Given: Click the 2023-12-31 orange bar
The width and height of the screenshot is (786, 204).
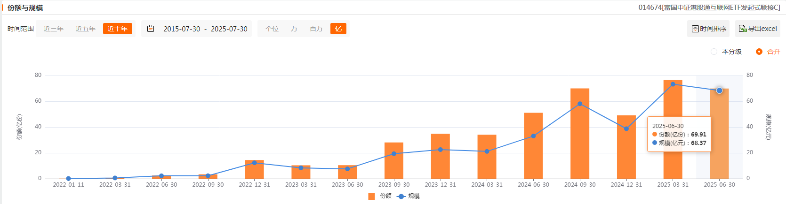Looking at the screenshot, I should point(441,156).
